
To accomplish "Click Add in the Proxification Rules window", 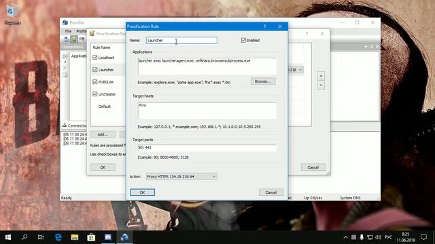I will click(103, 134).
